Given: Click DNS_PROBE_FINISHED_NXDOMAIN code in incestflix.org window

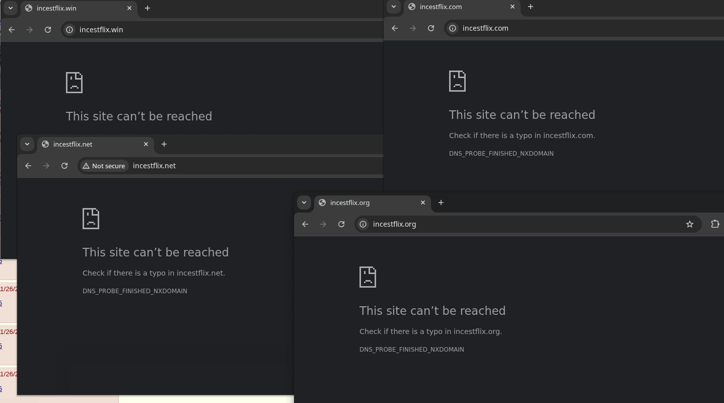Looking at the screenshot, I should click(x=412, y=350).
